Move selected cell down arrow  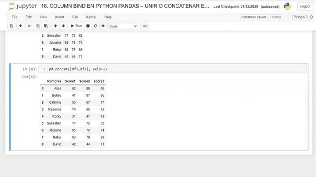(63, 26)
